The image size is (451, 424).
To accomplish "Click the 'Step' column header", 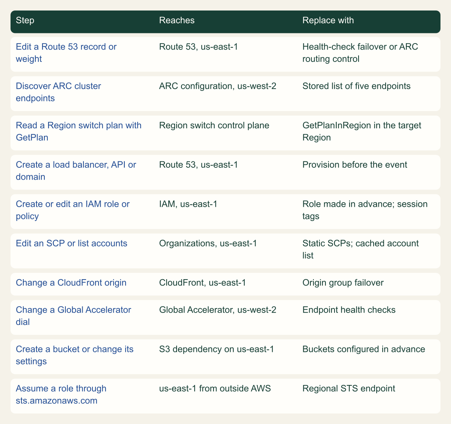I will click(25, 20).
